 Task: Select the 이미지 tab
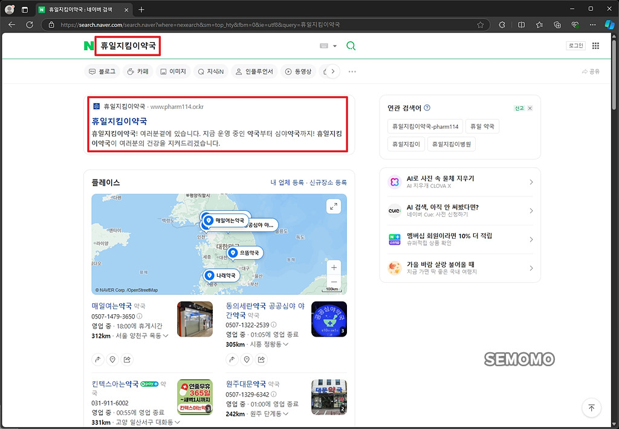(x=173, y=71)
